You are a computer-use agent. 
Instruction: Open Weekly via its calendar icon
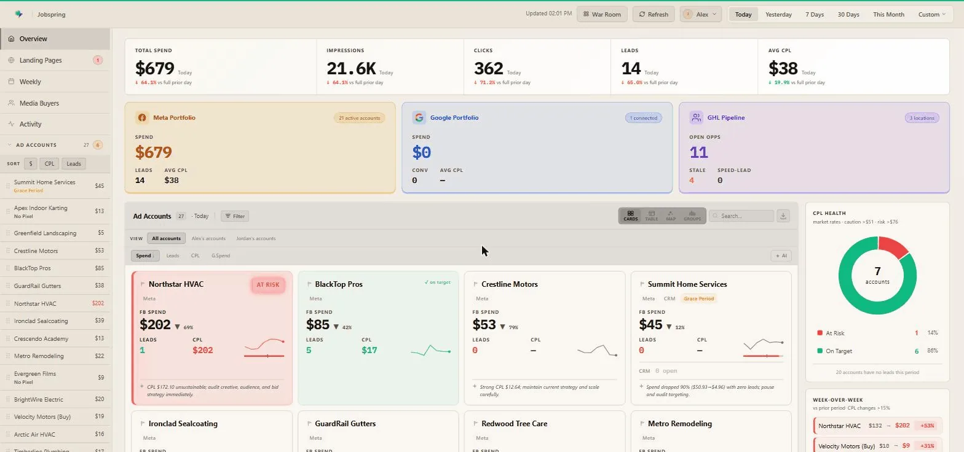(x=11, y=82)
